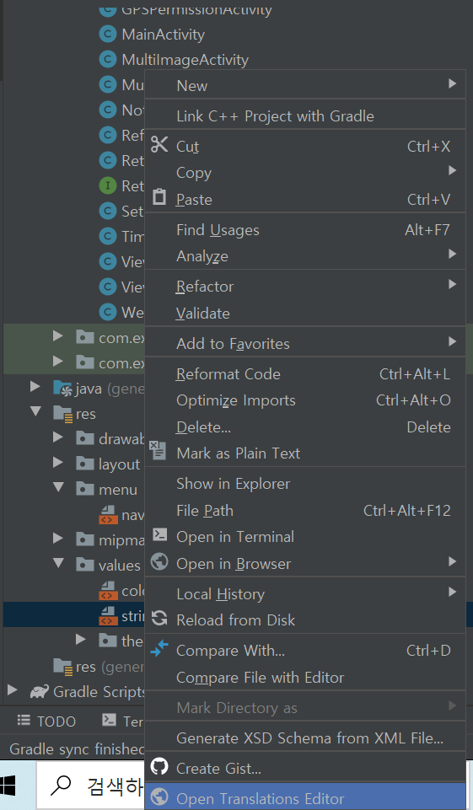Select Find Usages menu entry

[305, 230]
